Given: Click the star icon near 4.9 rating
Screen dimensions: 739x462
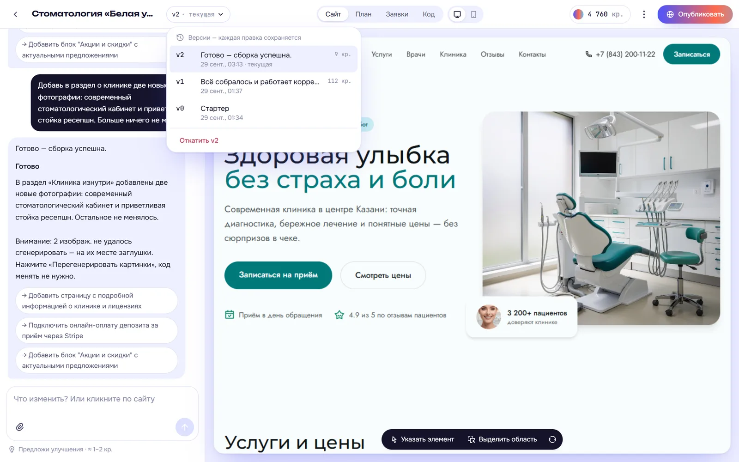Looking at the screenshot, I should click(339, 315).
